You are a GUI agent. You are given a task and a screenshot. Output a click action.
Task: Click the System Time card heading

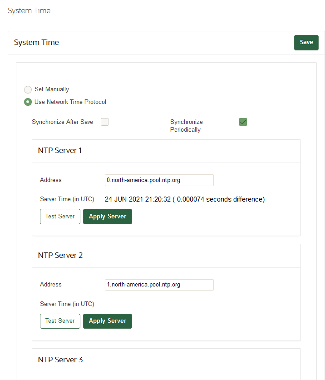point(36,42)
